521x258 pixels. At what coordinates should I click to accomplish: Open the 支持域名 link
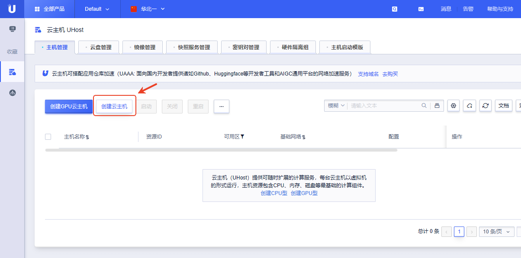[368, 74]
